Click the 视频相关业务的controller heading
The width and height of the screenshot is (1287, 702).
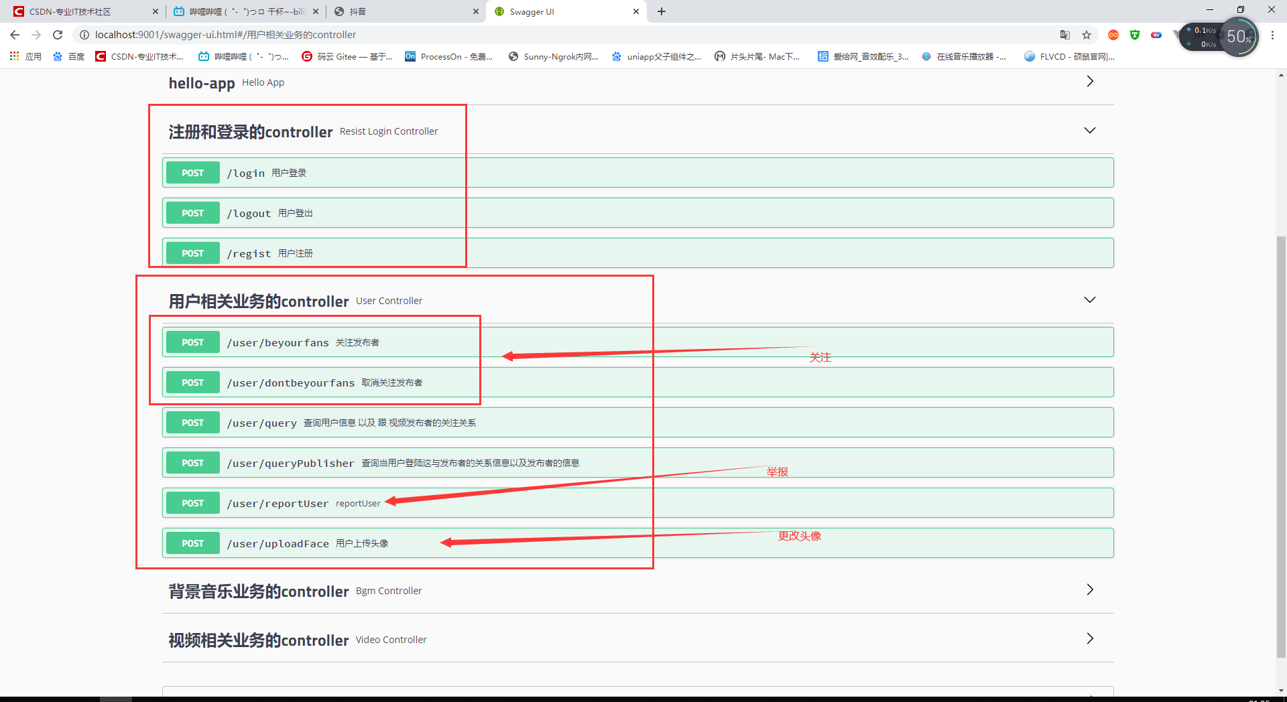coord(259,640)
